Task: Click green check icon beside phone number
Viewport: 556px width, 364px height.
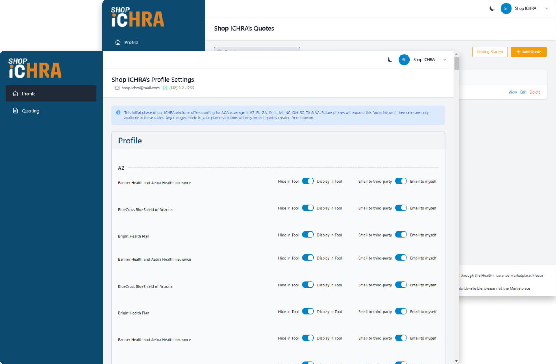Action: pyautogui.click(x=165, y=88)
